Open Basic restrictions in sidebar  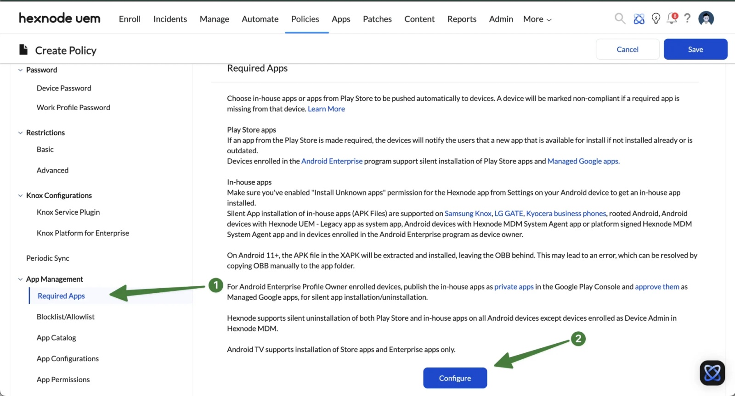point(45,150)
